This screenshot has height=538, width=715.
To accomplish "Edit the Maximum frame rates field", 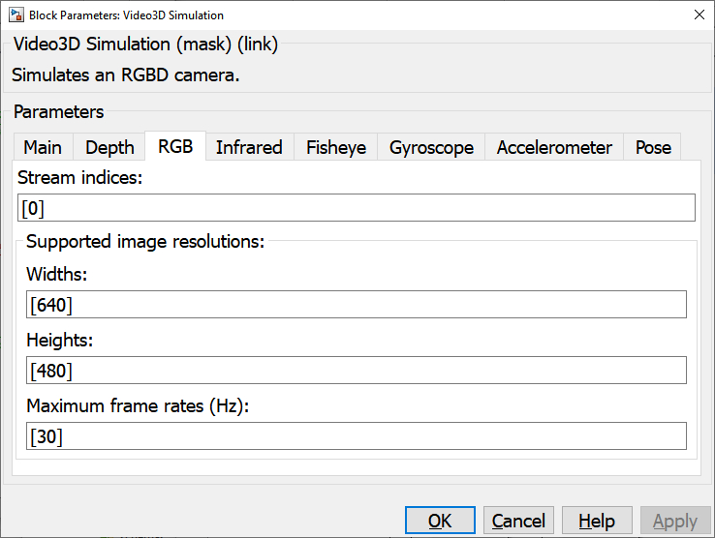I will [x=357, y=436].
